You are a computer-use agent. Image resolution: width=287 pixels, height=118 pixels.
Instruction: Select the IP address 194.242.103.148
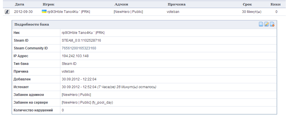click(x=75, y=56)
